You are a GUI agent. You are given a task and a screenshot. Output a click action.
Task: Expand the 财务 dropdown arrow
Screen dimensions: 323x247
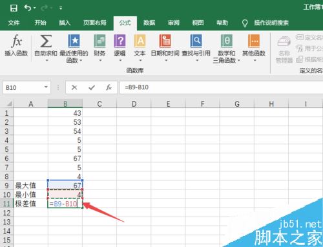pyautogui.click(x=100, y=60)
